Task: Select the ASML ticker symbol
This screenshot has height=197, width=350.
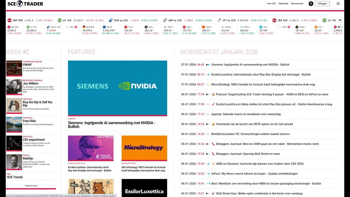Action: tap(284, 27)
